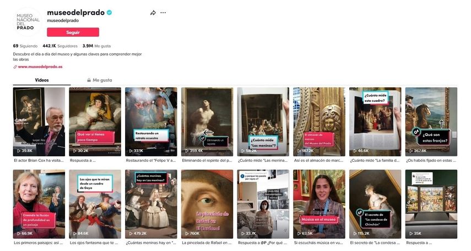The height and width of the screenshot is (251, 471).
Task: Open the www.museodelprado.es link
Action: 40,67
